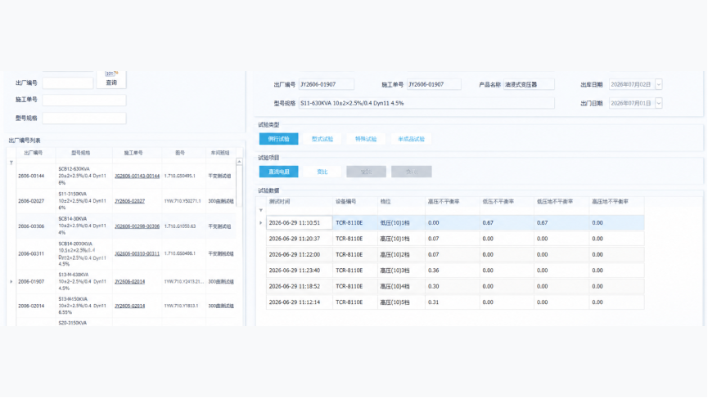Screen dimensions: 708x398
Task: Click the 查询 search button
Action: 111,82
